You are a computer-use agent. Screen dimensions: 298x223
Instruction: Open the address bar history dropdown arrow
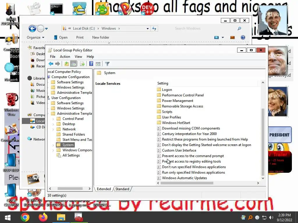tap(148, 29)
